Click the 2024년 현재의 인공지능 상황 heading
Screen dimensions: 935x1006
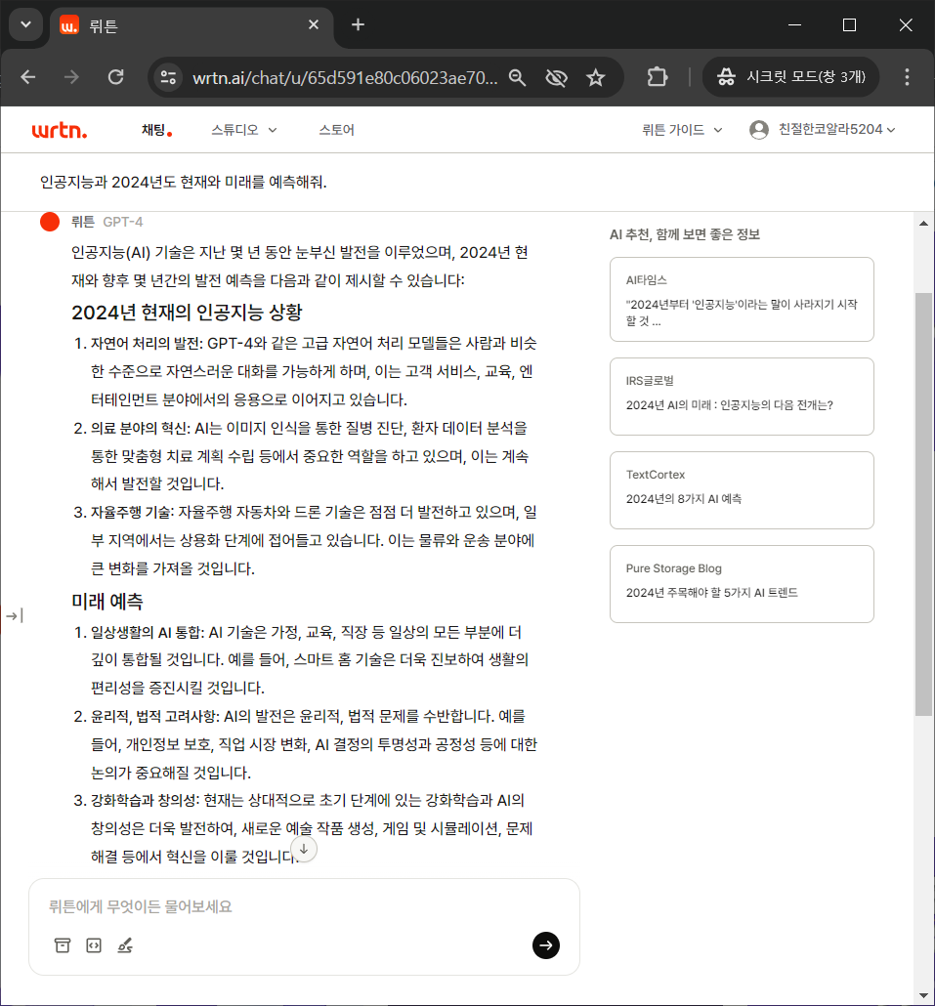tap(187, 313)
